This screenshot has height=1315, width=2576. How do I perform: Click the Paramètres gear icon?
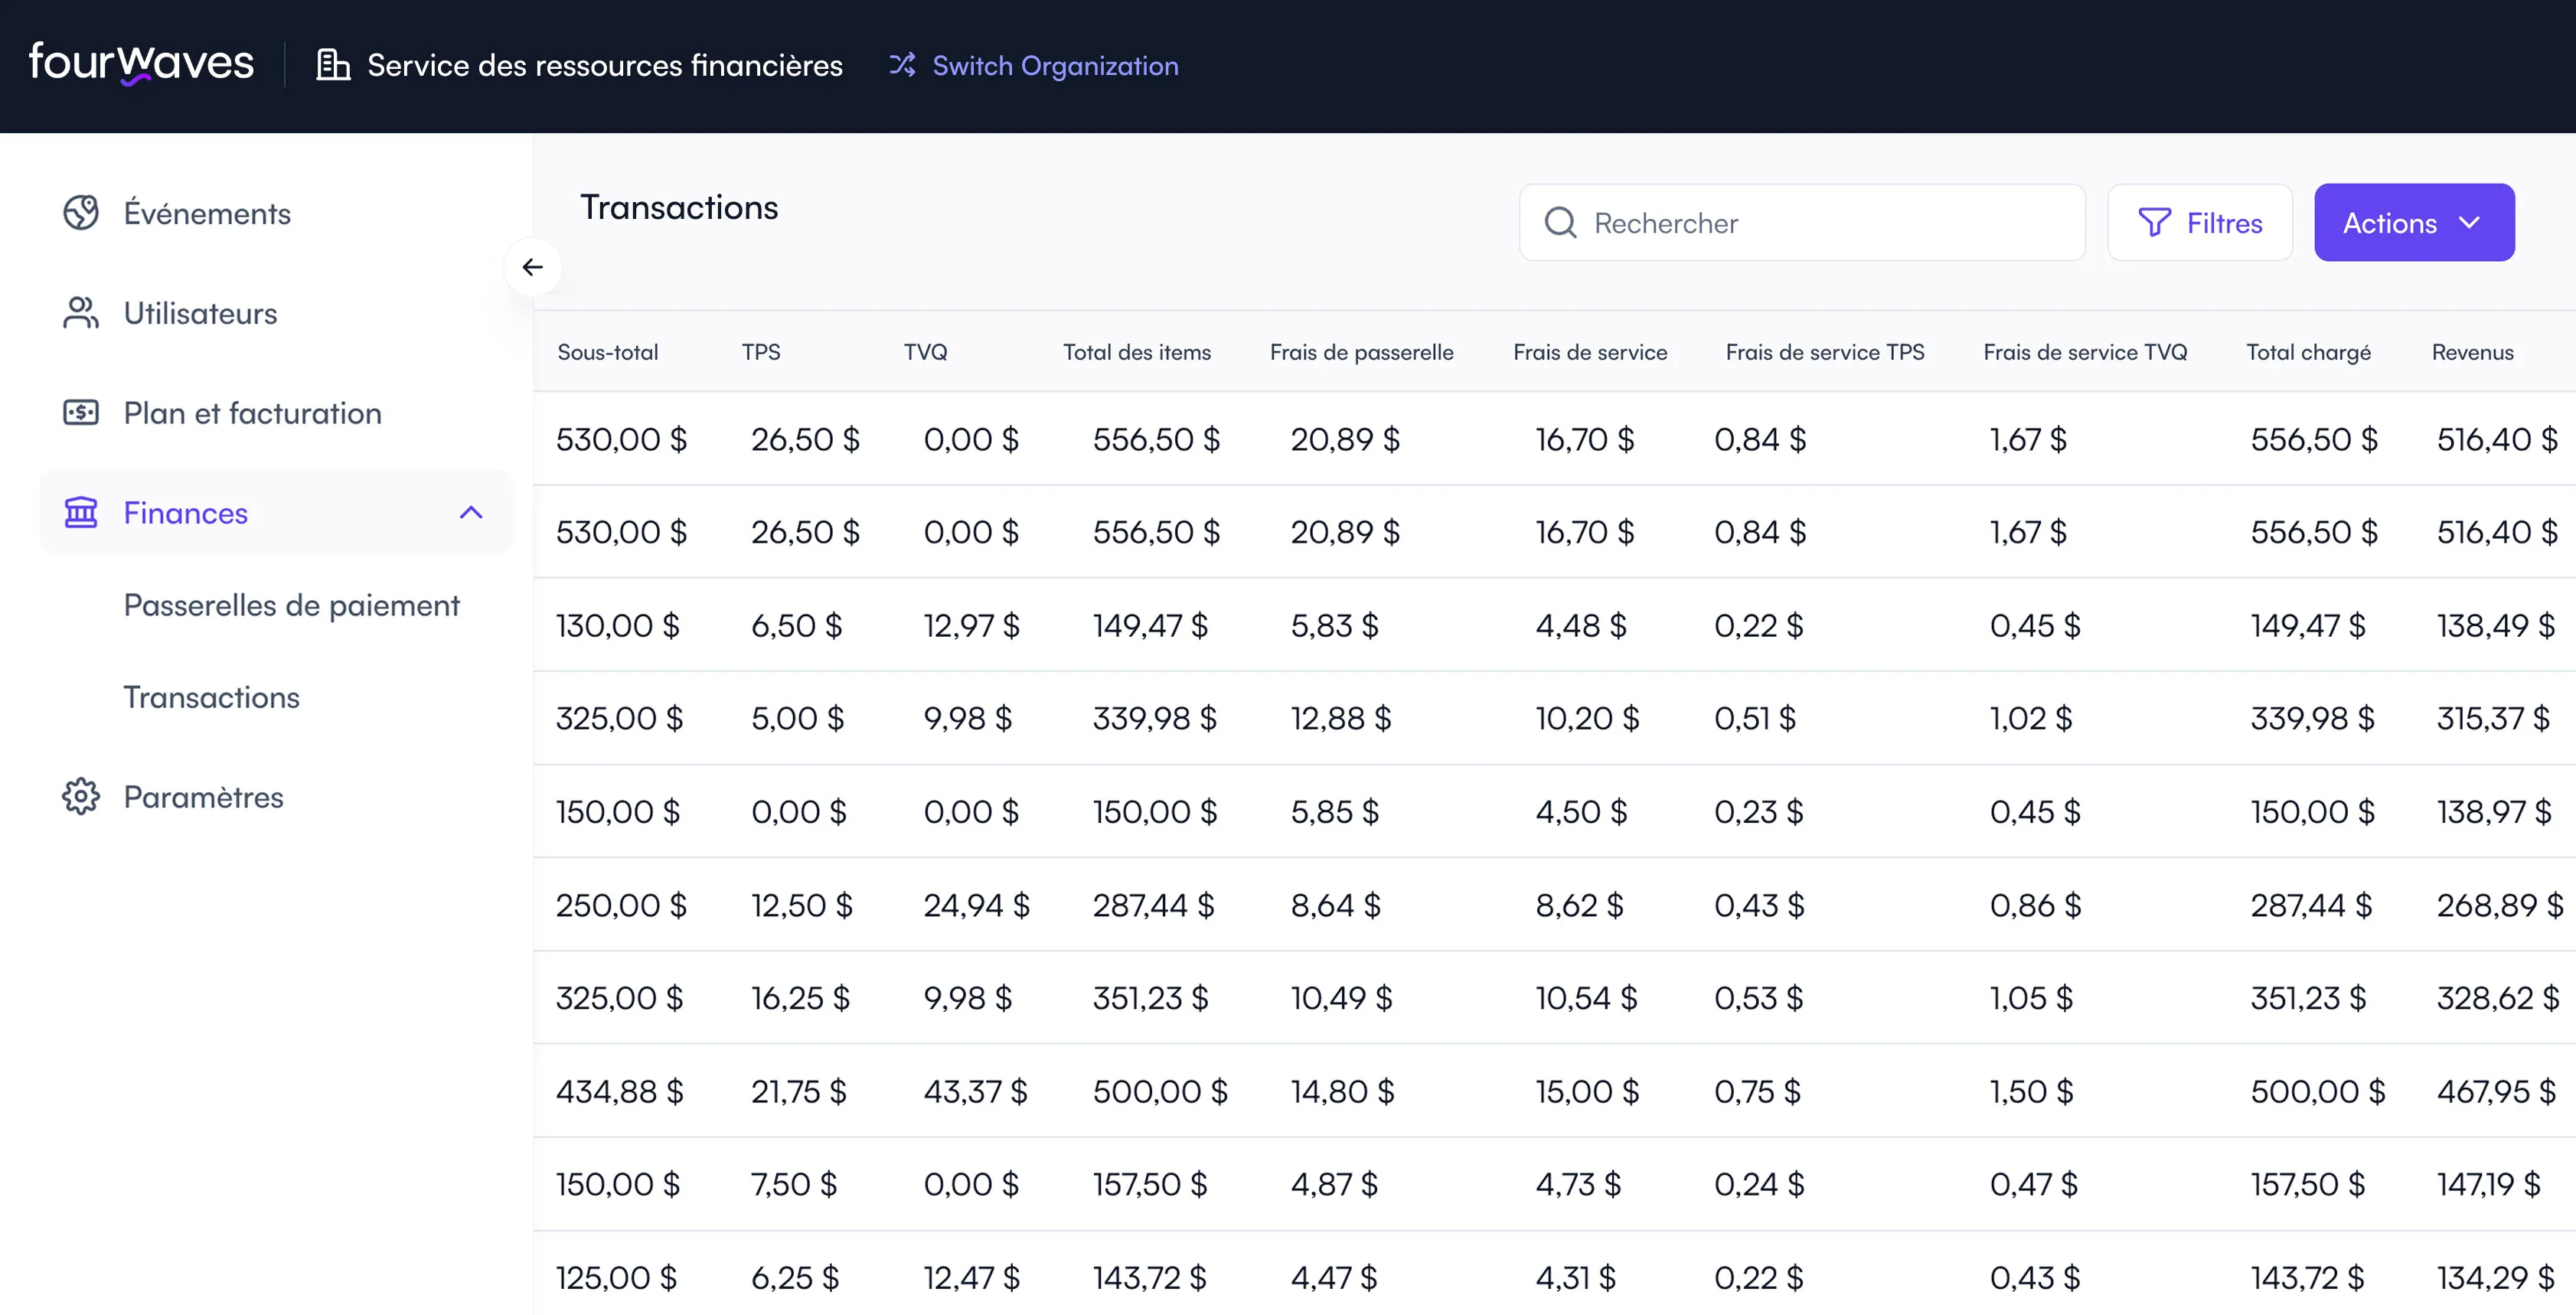[81, 796]
